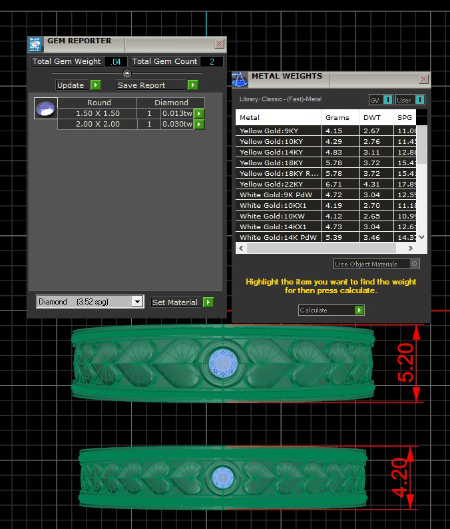Click the Round shape header cell
The height and width of the screenshot is (529, 450).
coord(97,103)
